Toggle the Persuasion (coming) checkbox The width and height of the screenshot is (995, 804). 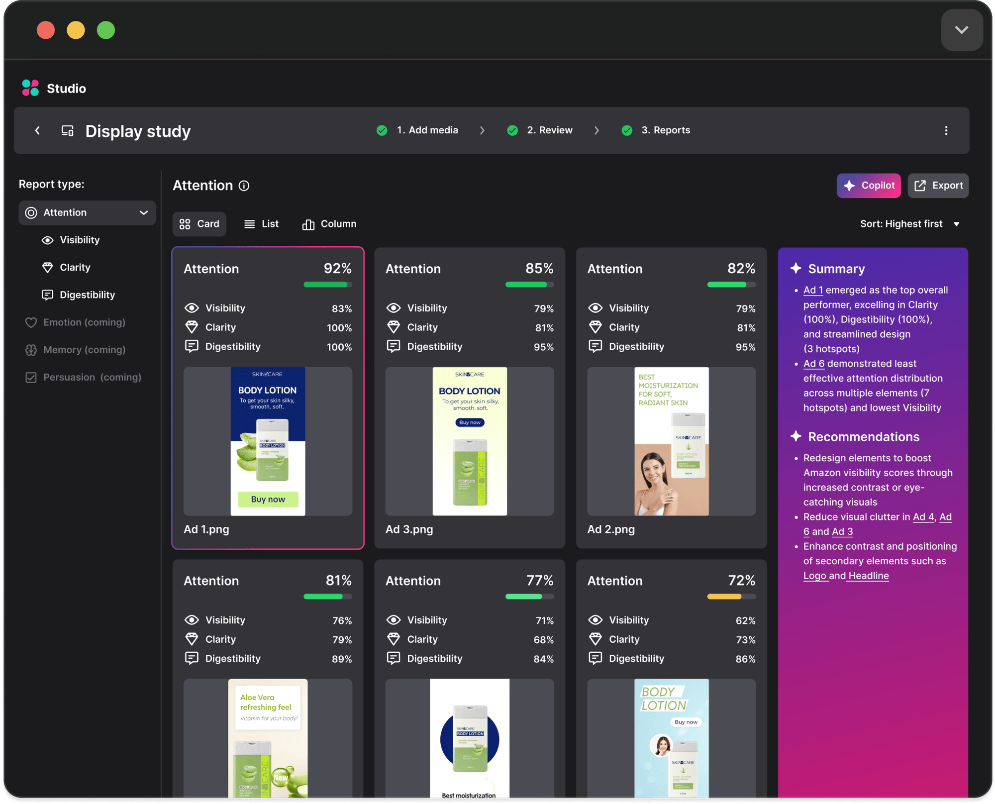31,378
